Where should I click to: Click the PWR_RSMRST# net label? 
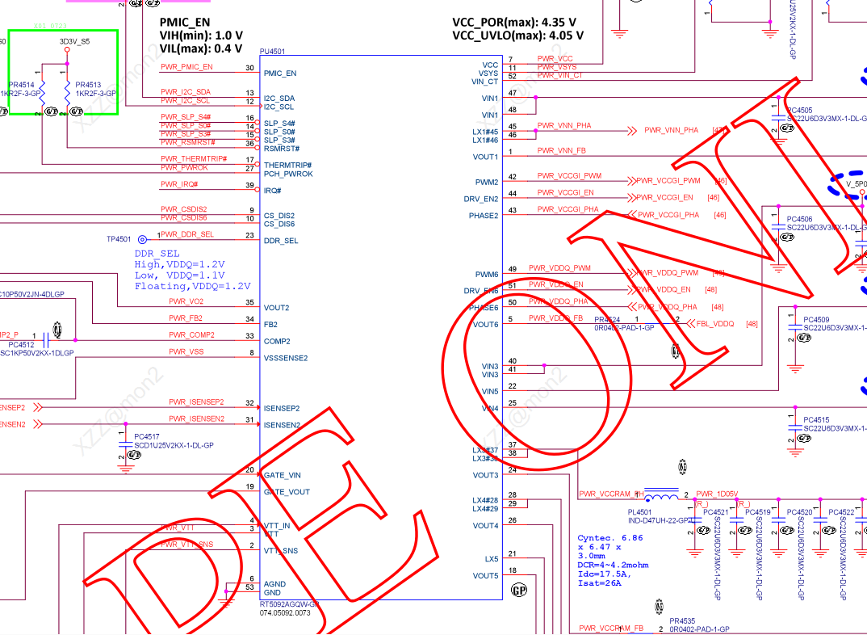[188, 142]
